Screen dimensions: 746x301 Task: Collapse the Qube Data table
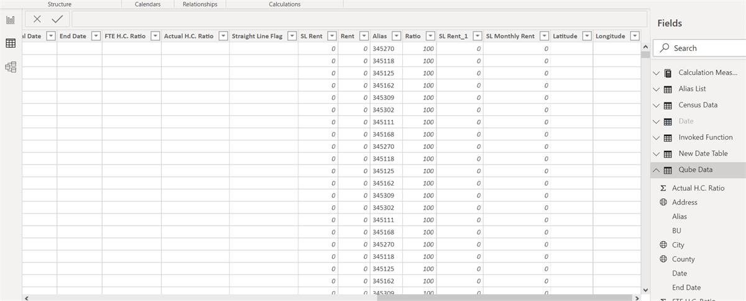[x=656, y=170]
